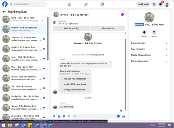Send quick reply 'In talks. I'll let you know.'
The width and height of the screenshot is (174, 128).
click(x=75, y=84)
